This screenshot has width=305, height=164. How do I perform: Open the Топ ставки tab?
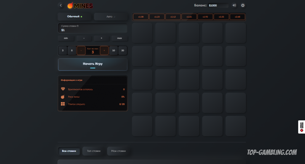point(94,151)
